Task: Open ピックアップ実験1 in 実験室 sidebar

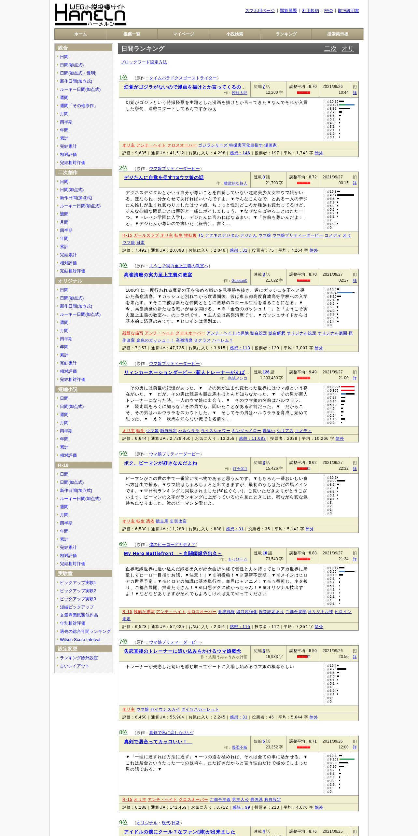Action: point(78,583)
